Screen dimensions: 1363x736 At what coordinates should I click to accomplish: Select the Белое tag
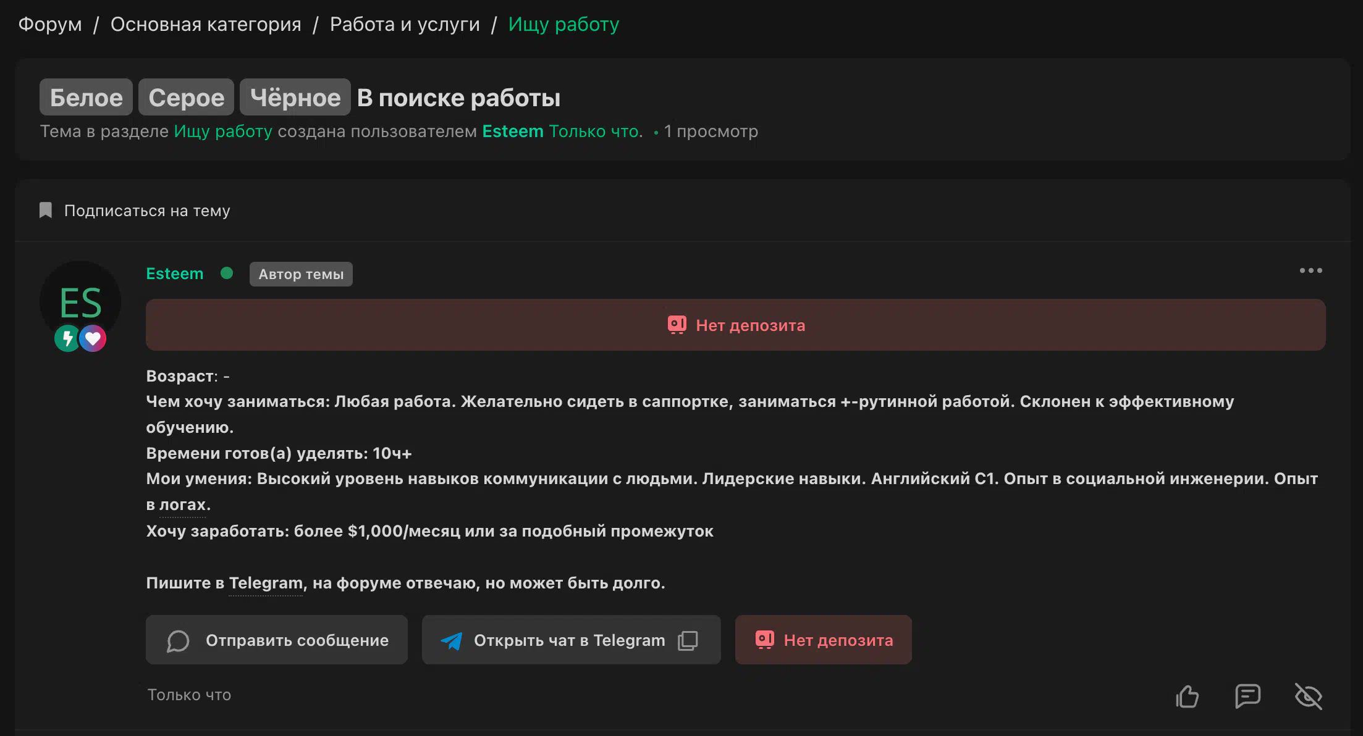click(86, 97)
